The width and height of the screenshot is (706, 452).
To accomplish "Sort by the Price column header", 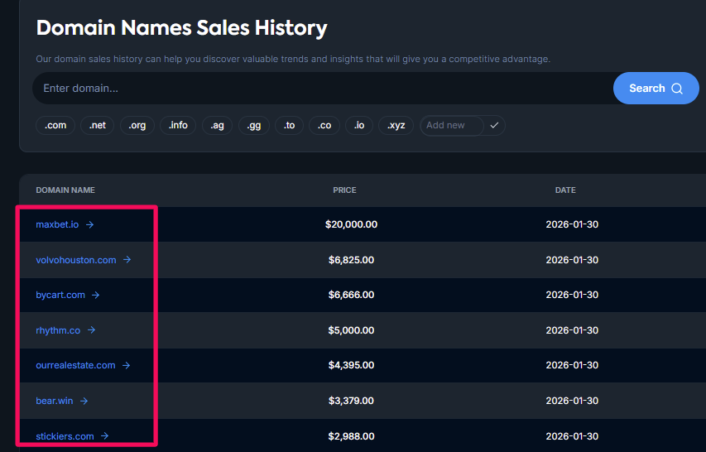I will click(344, 190).
